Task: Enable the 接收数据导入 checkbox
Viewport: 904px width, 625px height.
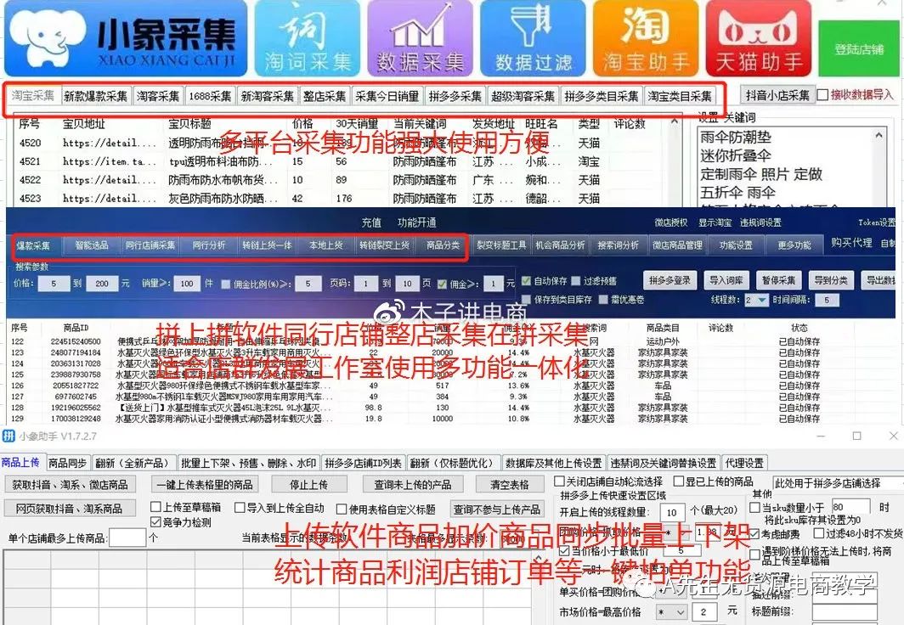Action: coord(823,94)
